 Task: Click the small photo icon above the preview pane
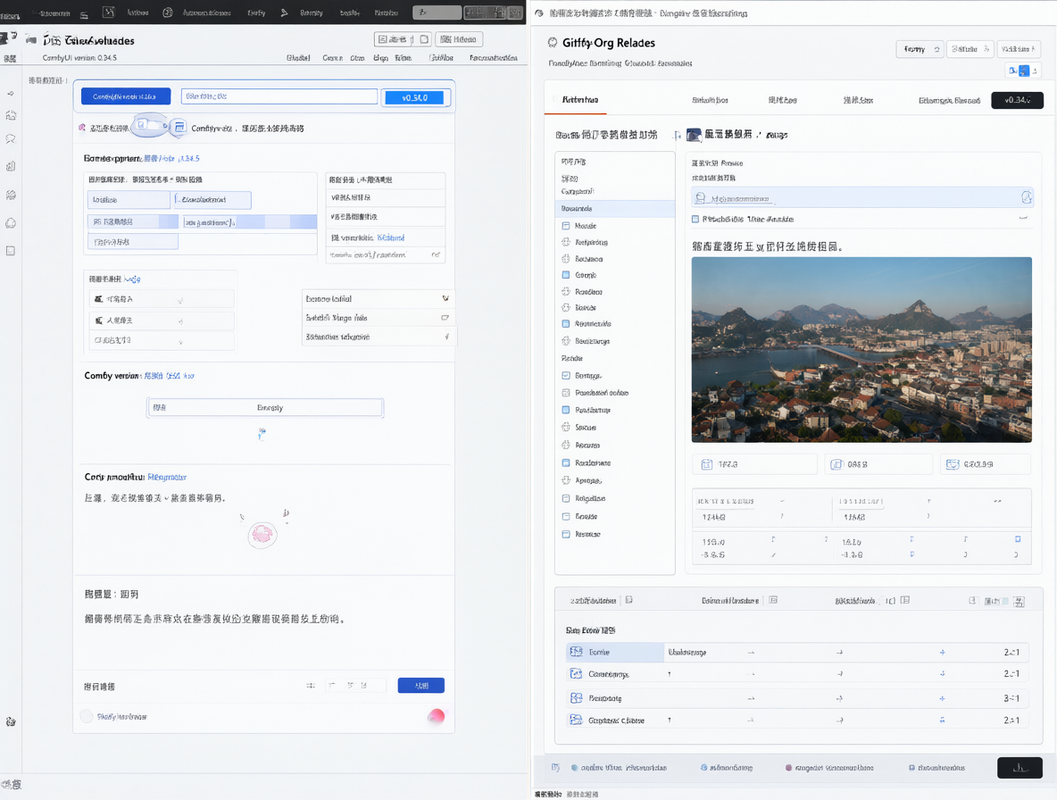click(x=694, y=135)
